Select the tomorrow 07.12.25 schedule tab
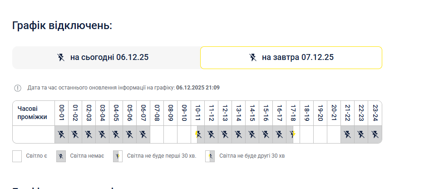This screenshot has width=424, height=189. [291, 58]
